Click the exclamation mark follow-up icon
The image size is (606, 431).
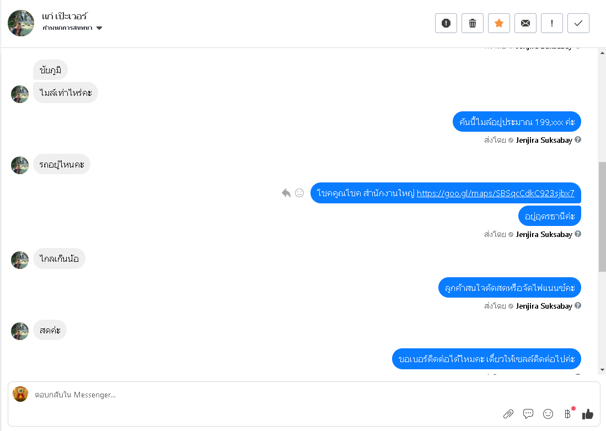[552, 23]
